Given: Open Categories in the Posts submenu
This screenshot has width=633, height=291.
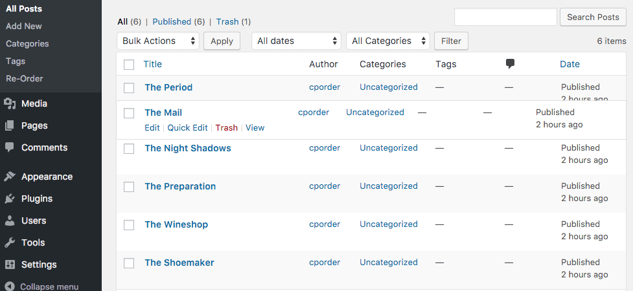Looking at the screenshot, I should coord(27,44).
